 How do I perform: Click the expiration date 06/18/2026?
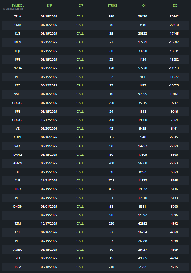click(x=49, y=267)
